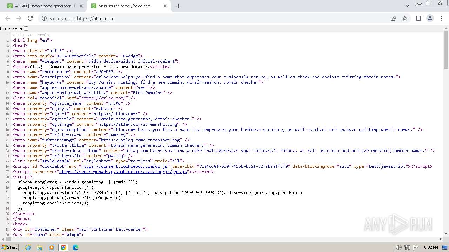The image size is (449, 252).
Task: Open the tab search dropdown
Action: tap(407, 6)
